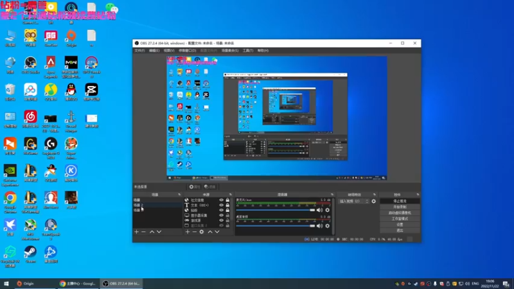This screenshot has height=289, width=514.
Task: Click the 属性 button above Sources
Action: (195, 187)
